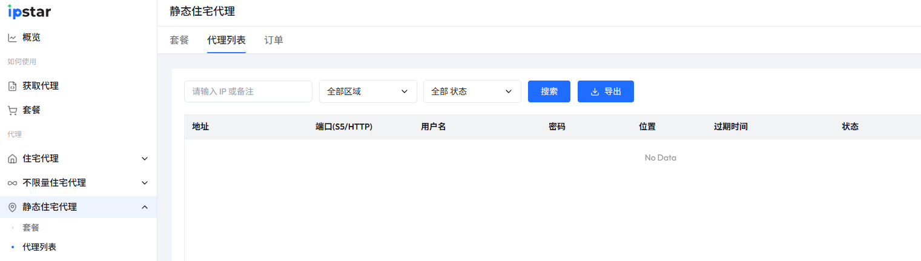Screen dimensions: 921x261
Task: Click the 概览 chart icon
Action: pyautogui.click(x=12, y=38)
